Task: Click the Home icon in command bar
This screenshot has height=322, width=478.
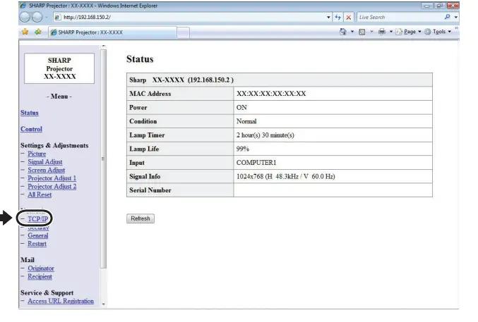Action: point(344,32)
